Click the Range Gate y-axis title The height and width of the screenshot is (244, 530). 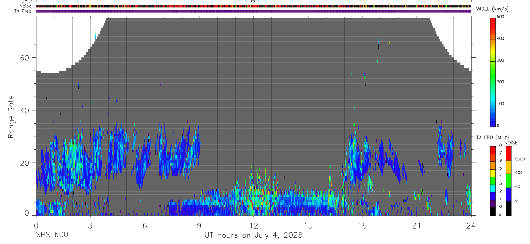11,116
